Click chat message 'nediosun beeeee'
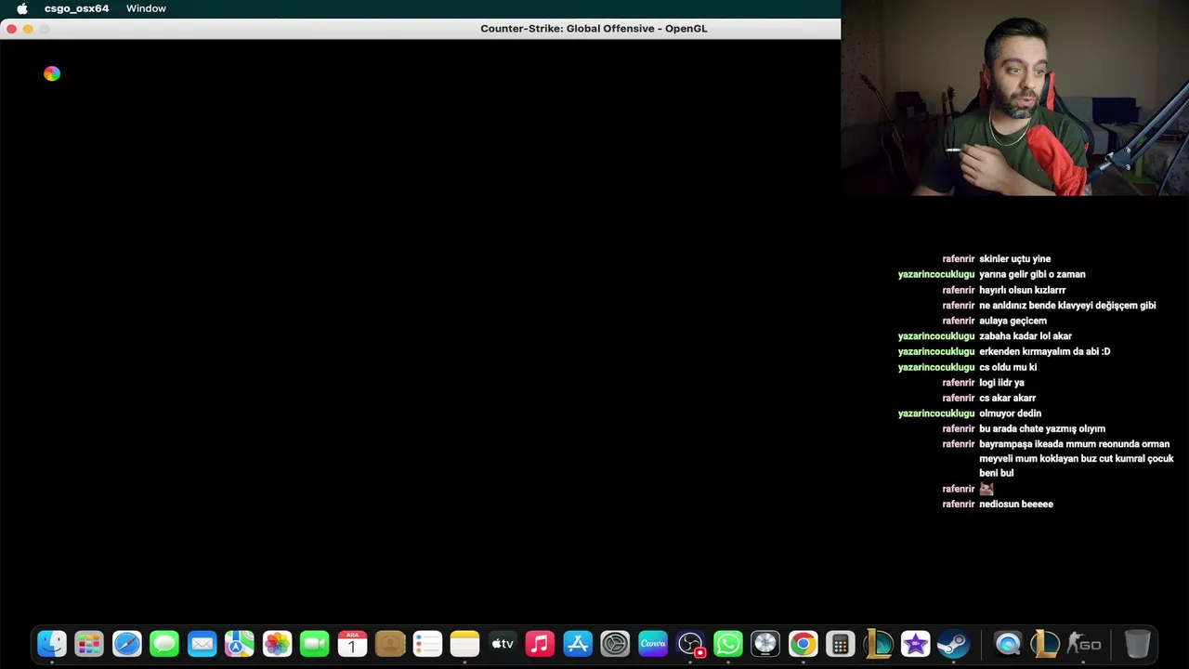The width and height of the screenshot is (1189, 669). pyautogui.click(x=1016, y=505)
